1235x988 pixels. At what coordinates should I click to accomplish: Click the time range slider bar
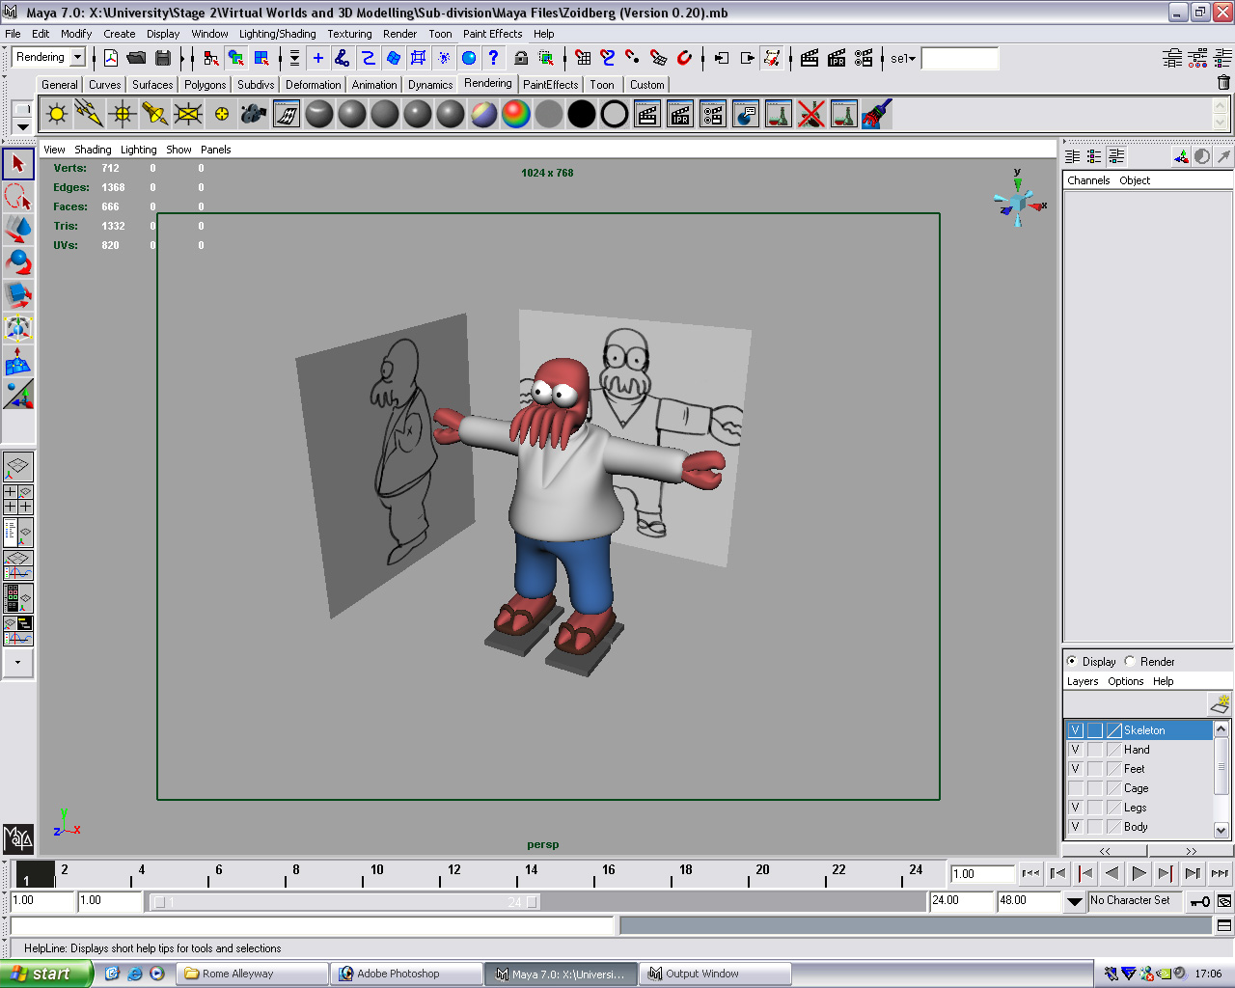345,902
